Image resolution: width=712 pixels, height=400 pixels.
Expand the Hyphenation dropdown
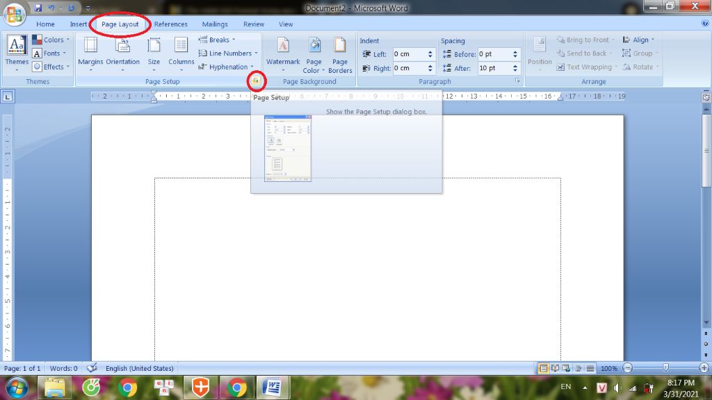click(226, 67)
